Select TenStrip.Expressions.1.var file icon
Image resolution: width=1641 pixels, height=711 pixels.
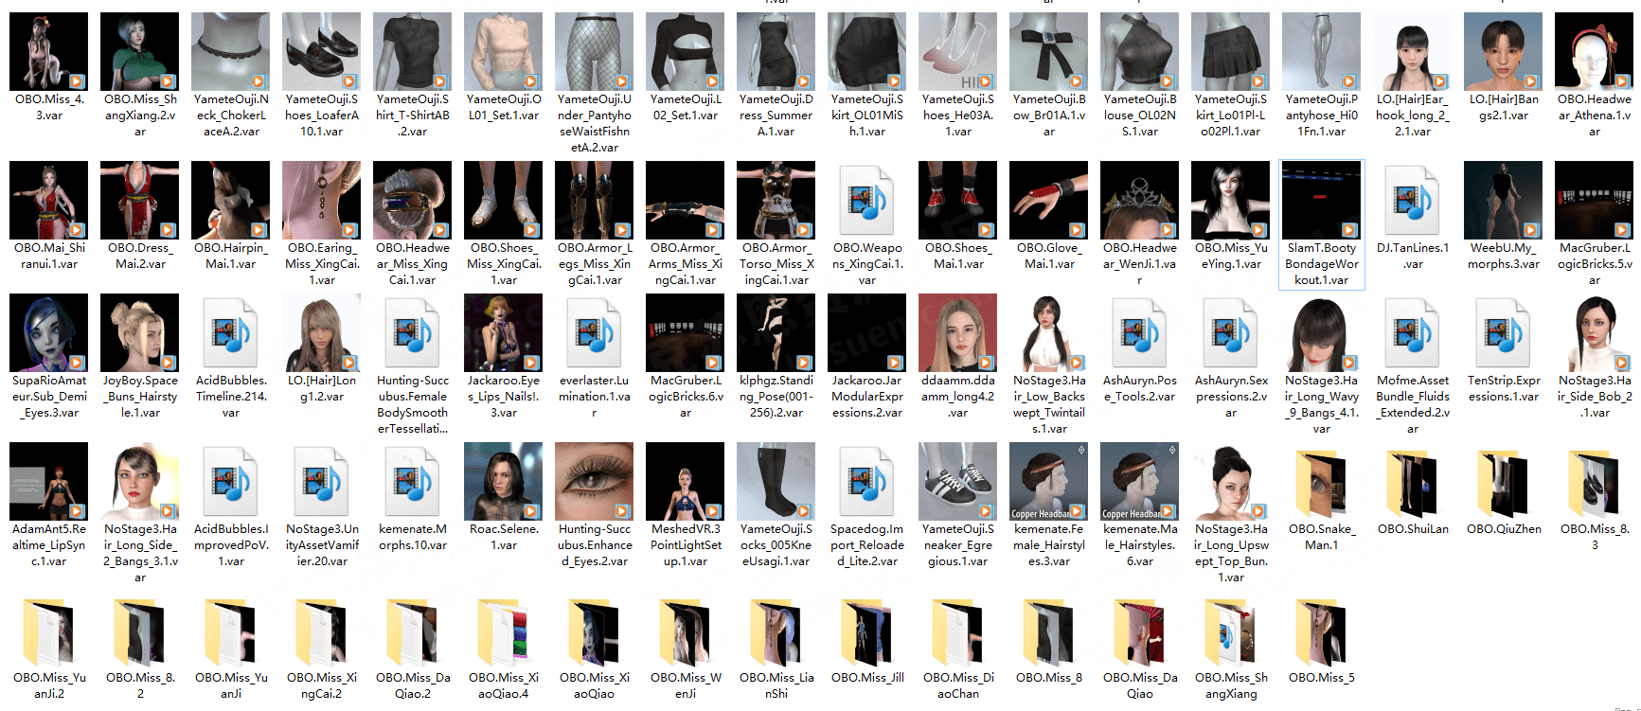pyautogui.click(x=1503, y=333)
